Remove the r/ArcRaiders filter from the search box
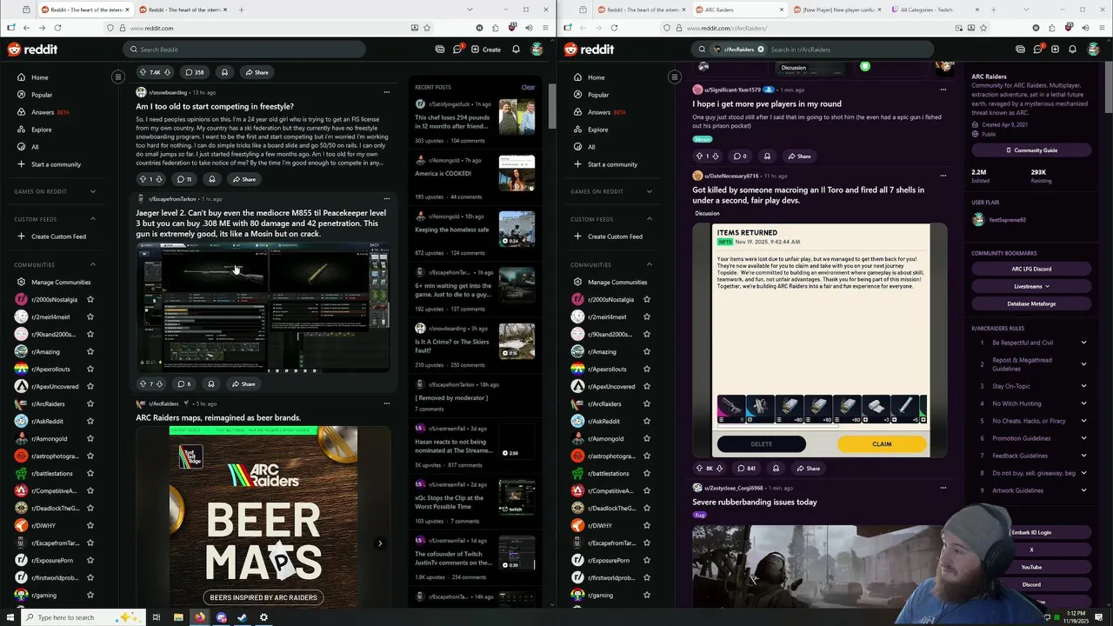 tap(760, 50)
